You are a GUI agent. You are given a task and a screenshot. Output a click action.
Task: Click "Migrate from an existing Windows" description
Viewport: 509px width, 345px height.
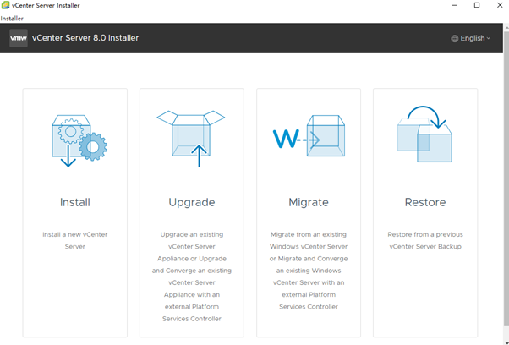(x=309, y=271)
